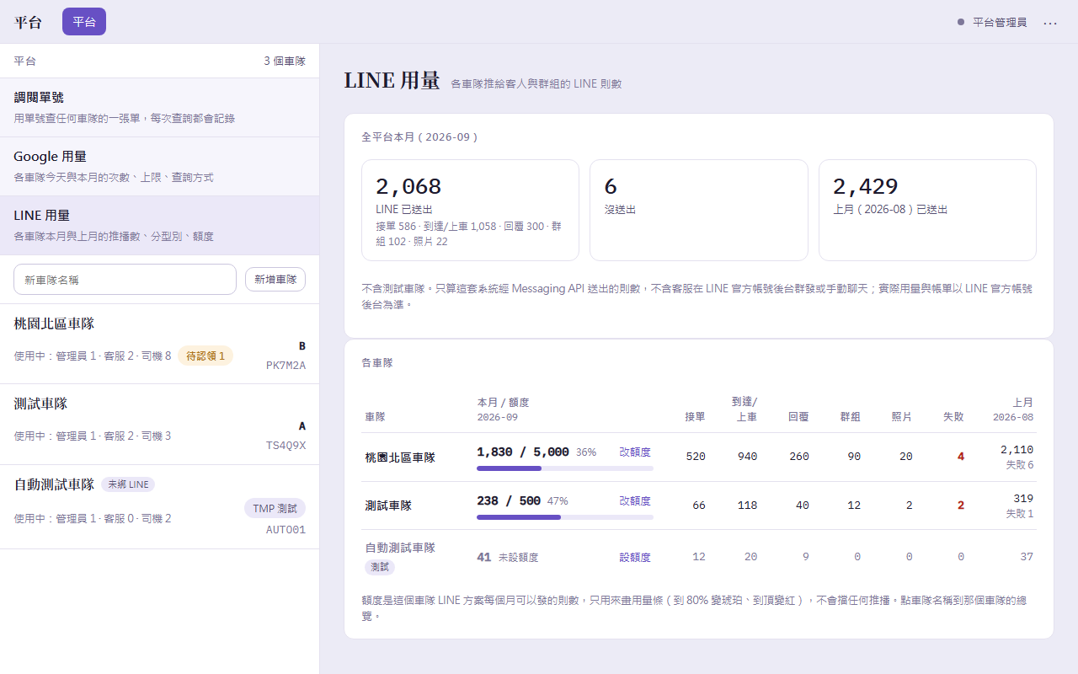This screenshot has width=1078, height=674.
Task: Click 桃園北區車隊 name in usage table
Action: pos(400,457)
